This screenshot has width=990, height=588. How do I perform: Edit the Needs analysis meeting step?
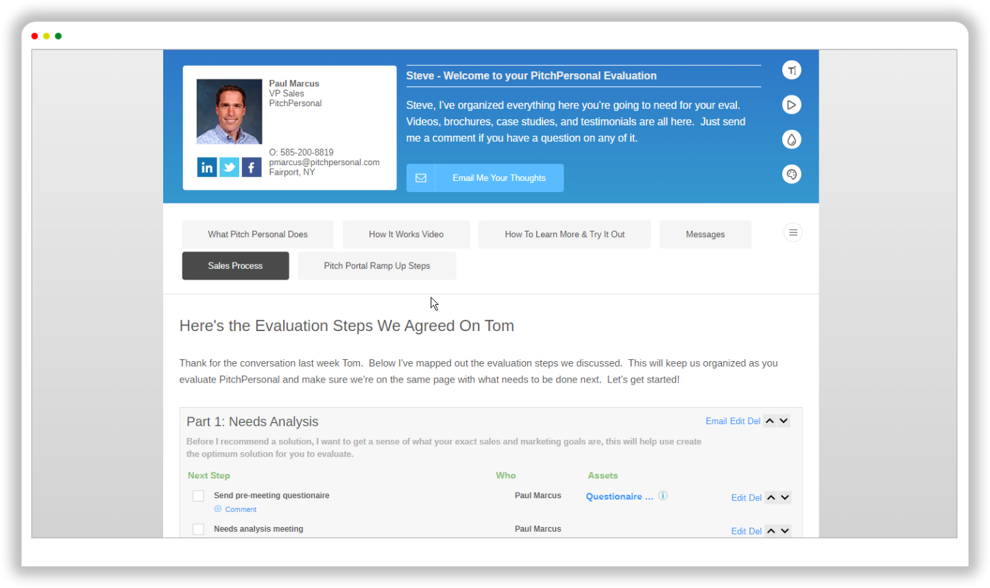coord(738,532)
